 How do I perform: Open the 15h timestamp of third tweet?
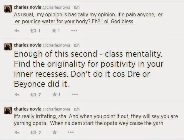click(76, 109)
